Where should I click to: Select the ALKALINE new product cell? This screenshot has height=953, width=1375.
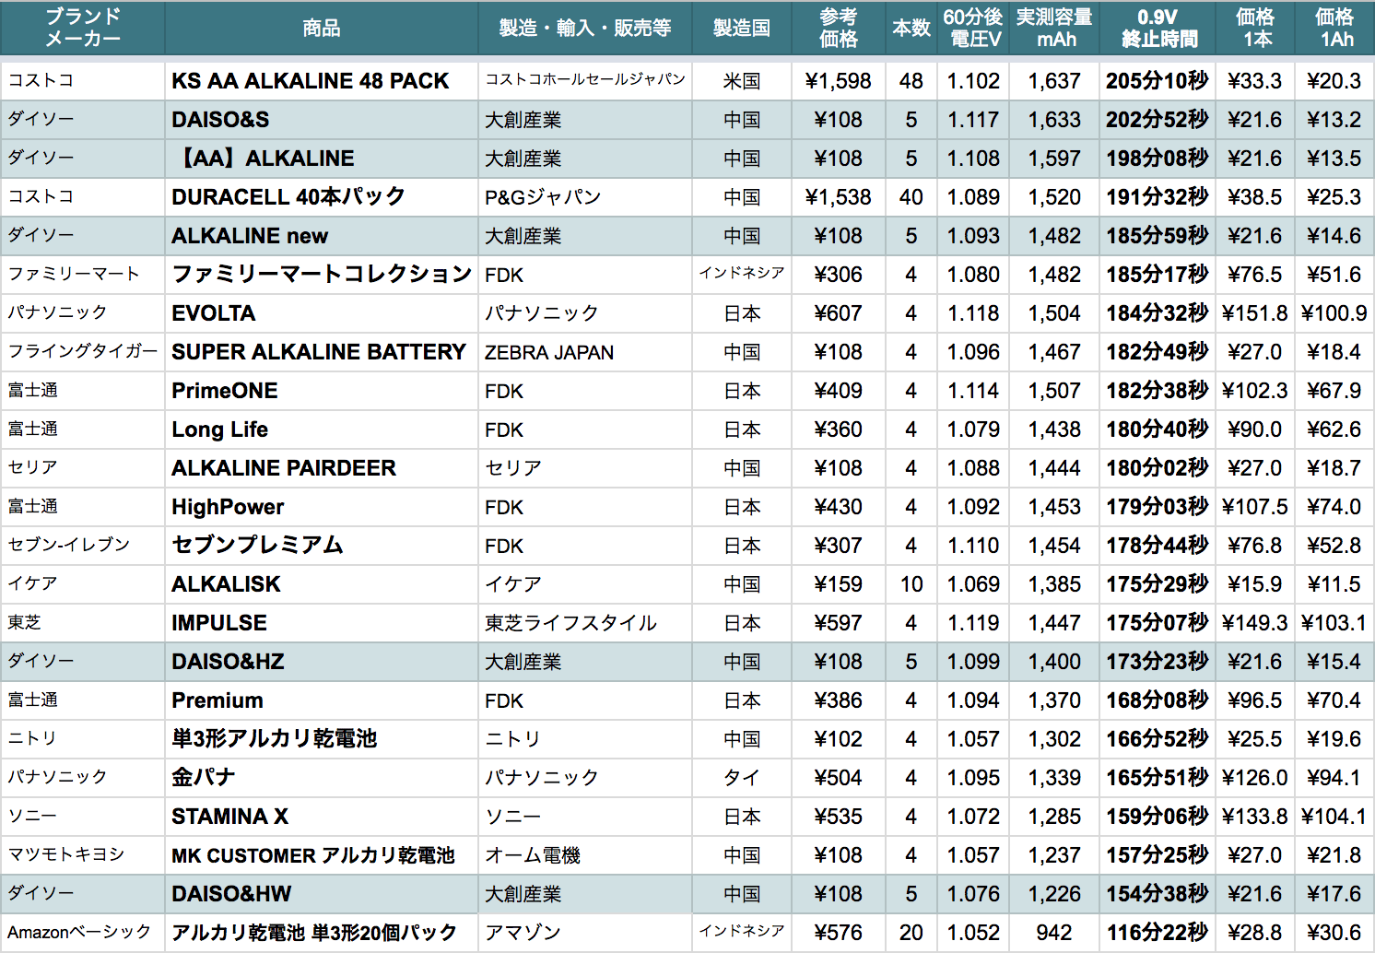[322, 236]
